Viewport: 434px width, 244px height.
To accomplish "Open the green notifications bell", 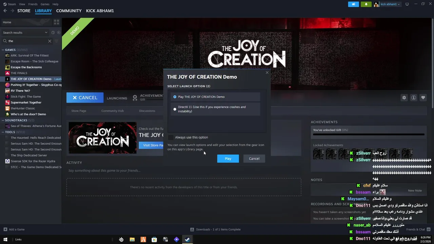I will pos(366,4).
